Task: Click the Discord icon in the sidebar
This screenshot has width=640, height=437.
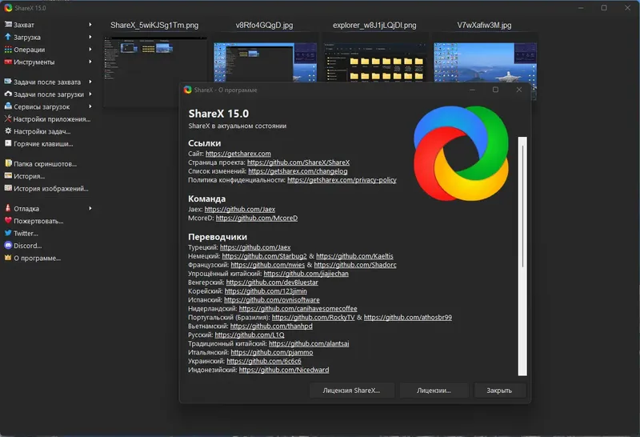Action: point(8,245)
